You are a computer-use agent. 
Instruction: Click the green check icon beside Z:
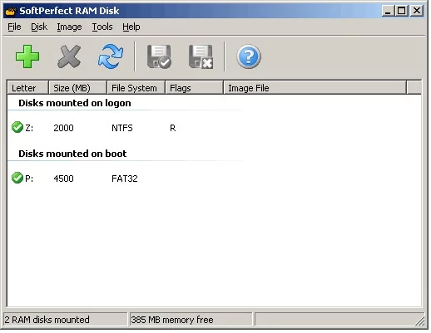click(x=17, y=127)
